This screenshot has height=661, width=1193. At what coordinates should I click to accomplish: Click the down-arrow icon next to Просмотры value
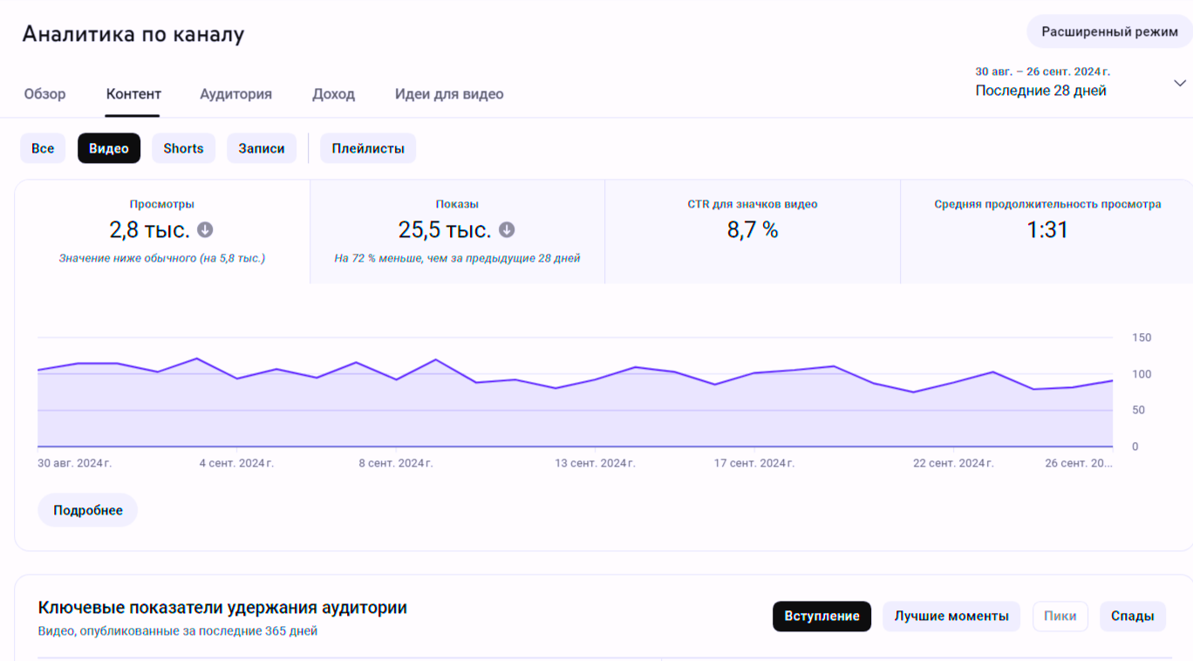(x=205, y=230)
